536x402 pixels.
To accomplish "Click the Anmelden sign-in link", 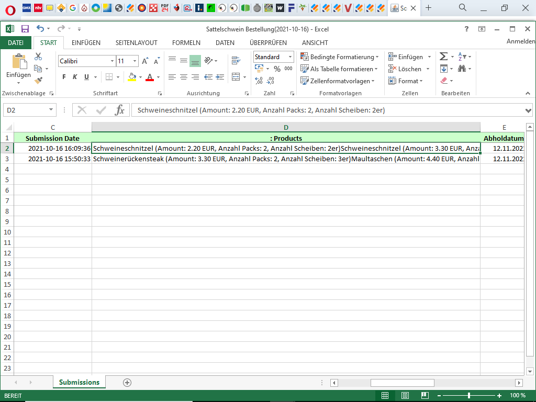I will 520,41.
